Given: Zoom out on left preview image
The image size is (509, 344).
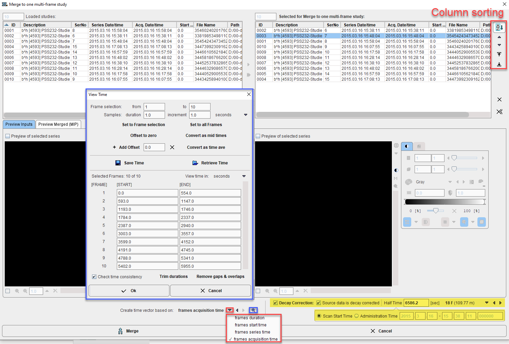Looking at the screenshot, I should point(25,291).
